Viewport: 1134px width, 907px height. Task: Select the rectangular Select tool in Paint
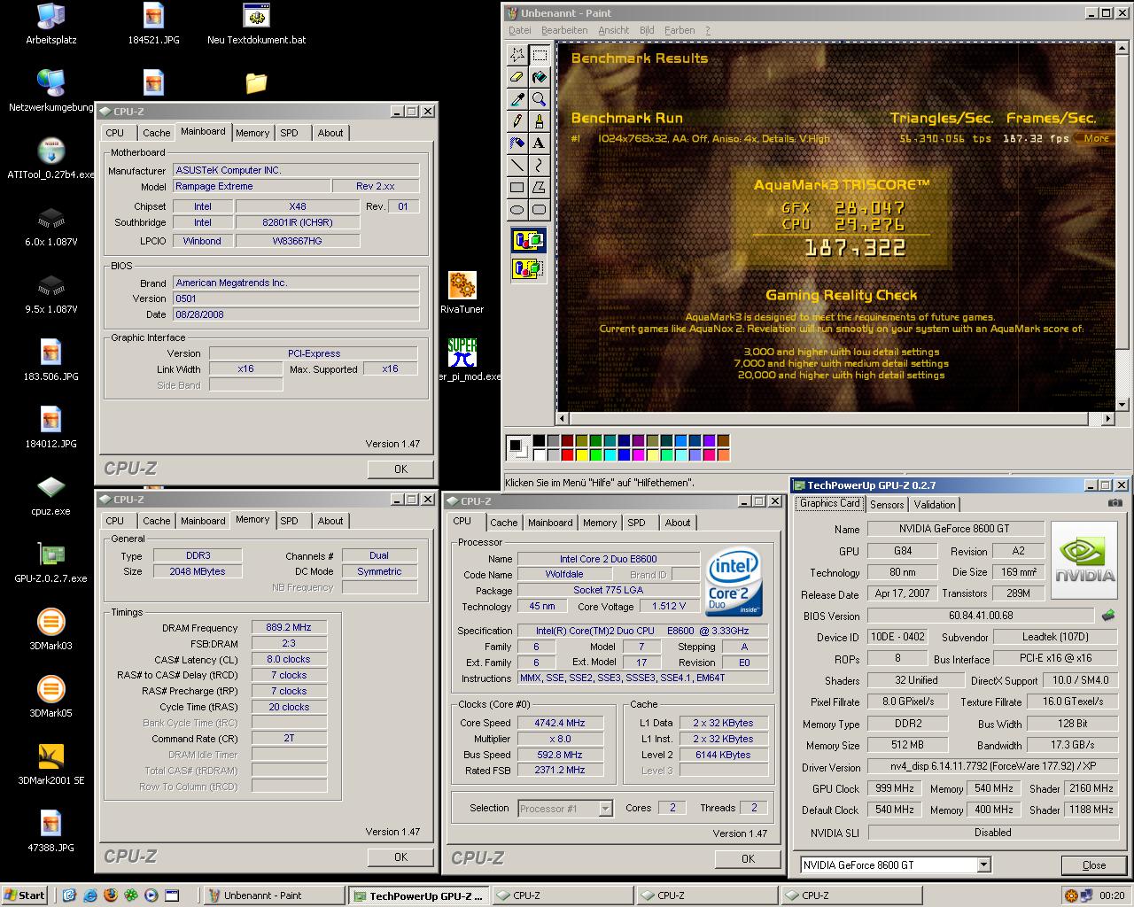point(539,55)
